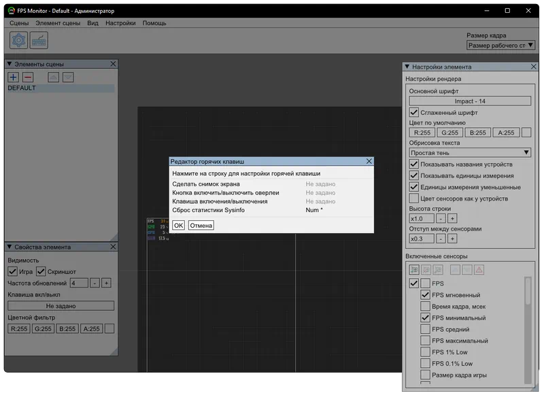Click the warning triangle icon in sensors toolbar

(x=479, y=270)
